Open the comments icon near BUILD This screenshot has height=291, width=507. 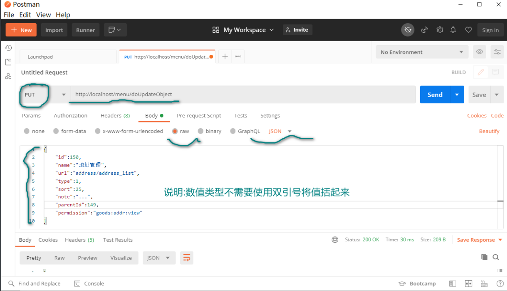tap(495, 72)
